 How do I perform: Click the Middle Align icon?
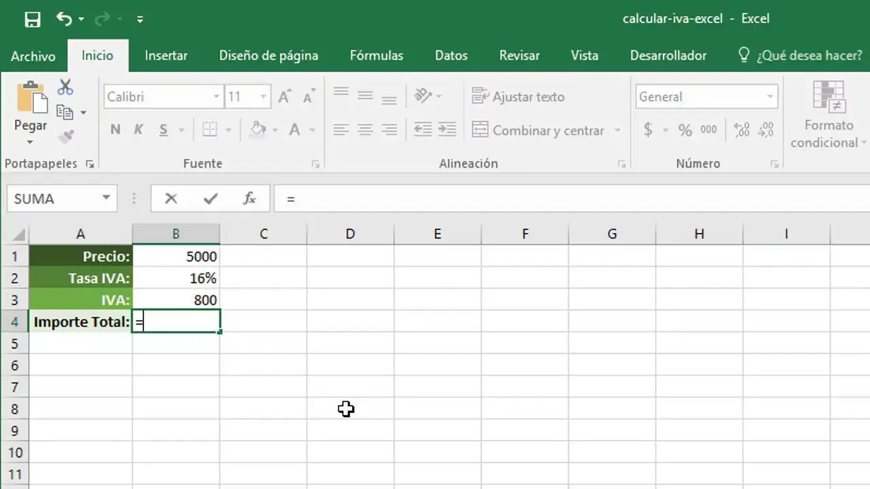click(365, 96)
